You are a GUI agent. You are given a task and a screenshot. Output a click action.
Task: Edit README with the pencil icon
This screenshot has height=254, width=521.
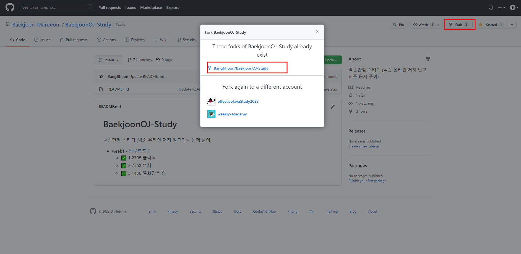coord(333,107)
